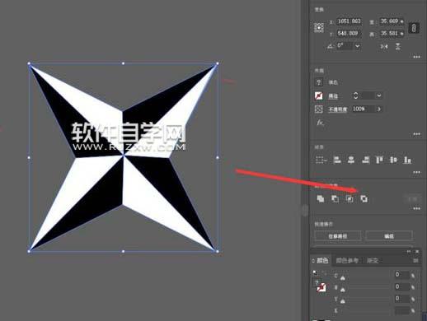The height and width of the screenshot is (321, 427).
Task: Click the height (高) value field
Action: (392, 34)
